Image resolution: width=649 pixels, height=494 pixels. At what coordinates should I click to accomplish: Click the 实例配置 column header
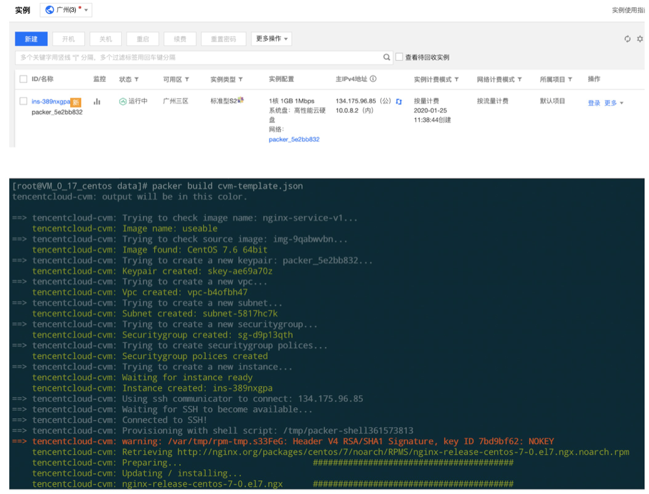point(281,79)
